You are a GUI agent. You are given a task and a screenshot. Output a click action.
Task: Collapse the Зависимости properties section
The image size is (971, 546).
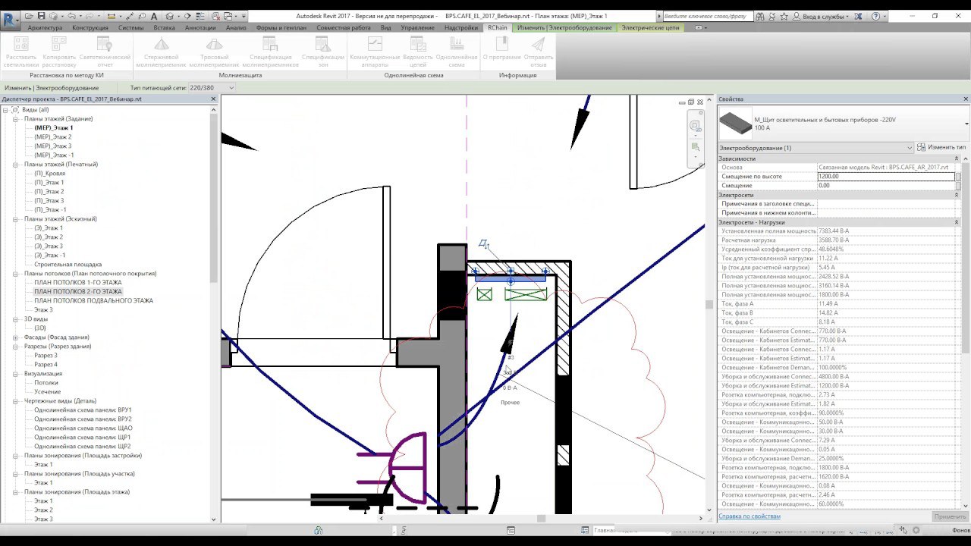click(956, 158)
